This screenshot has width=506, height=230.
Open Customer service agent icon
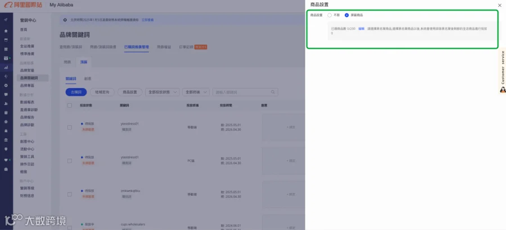(x=503, y=90)
